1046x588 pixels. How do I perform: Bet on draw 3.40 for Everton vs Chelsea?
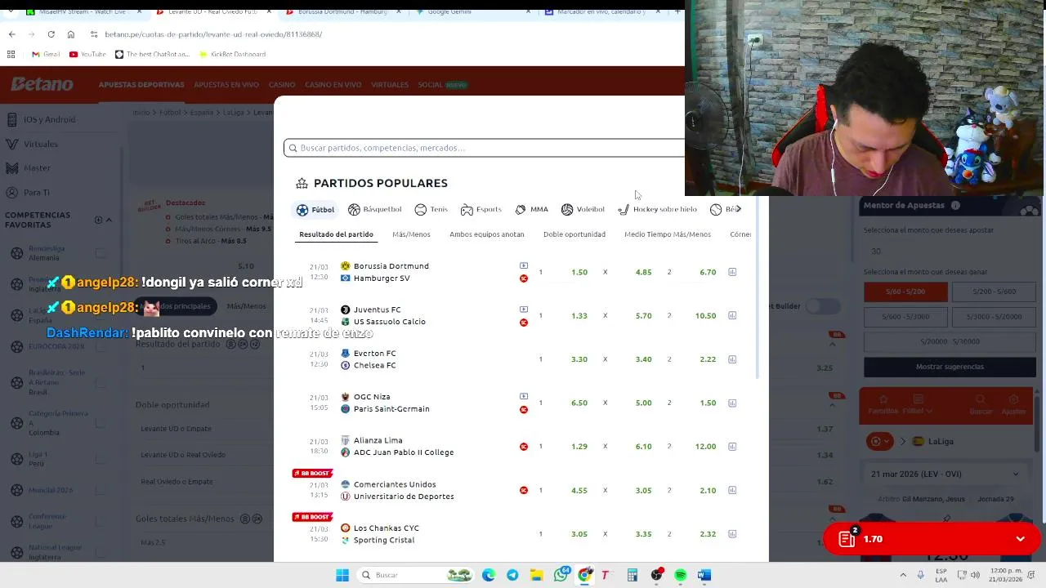click(x=643, y=359)
